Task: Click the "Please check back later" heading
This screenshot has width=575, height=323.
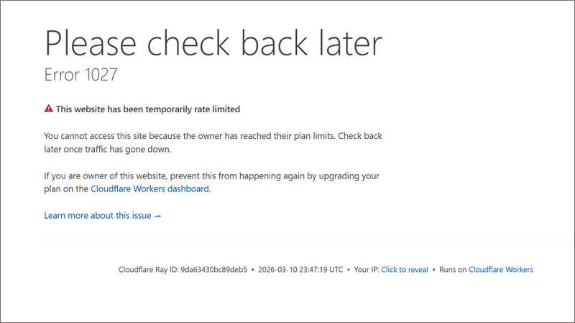Action: (213, 44)
